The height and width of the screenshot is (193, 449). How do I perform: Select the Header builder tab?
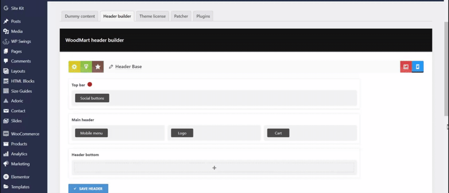pos(117,16)
